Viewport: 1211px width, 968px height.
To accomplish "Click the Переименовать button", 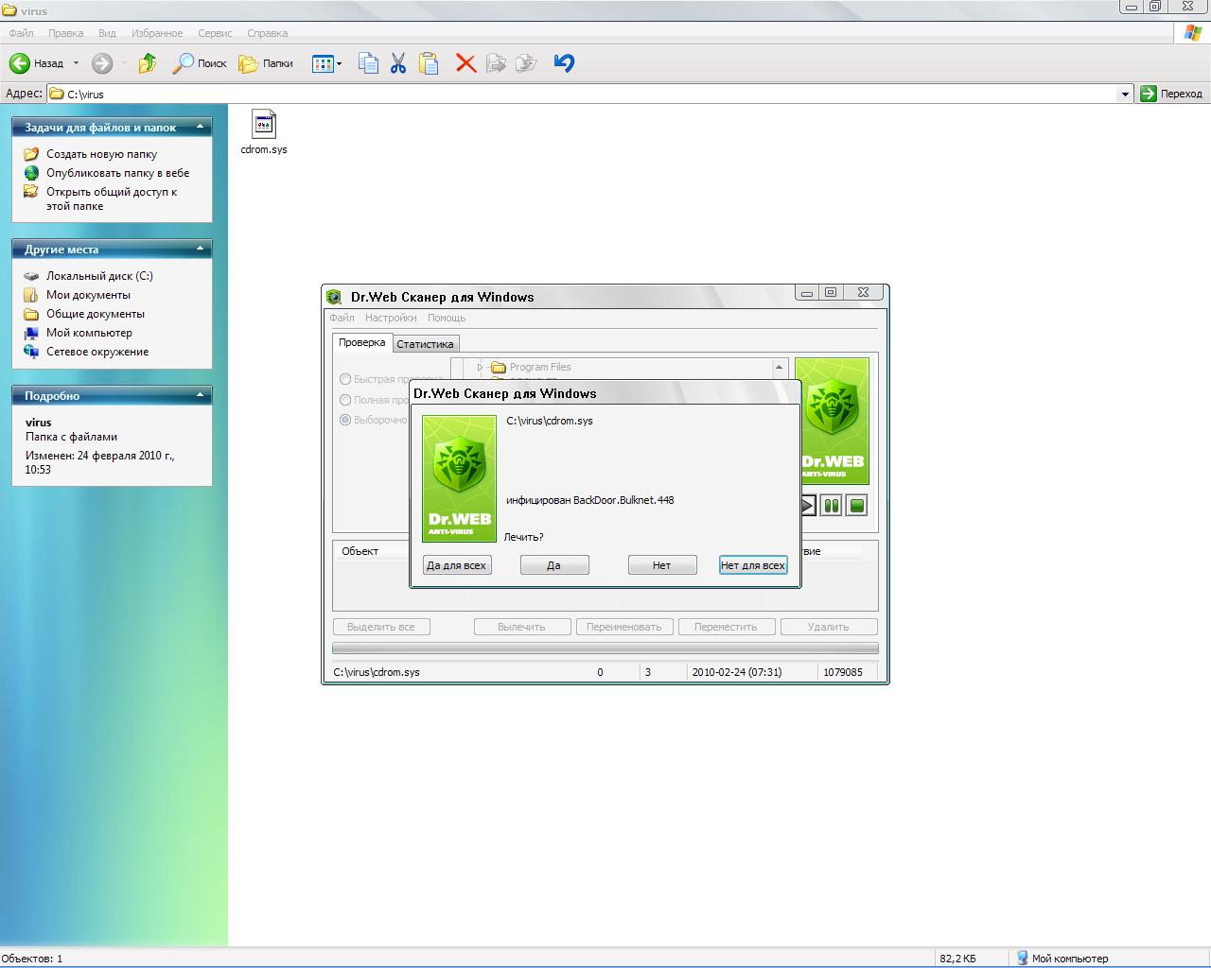I will coord(624,627).
